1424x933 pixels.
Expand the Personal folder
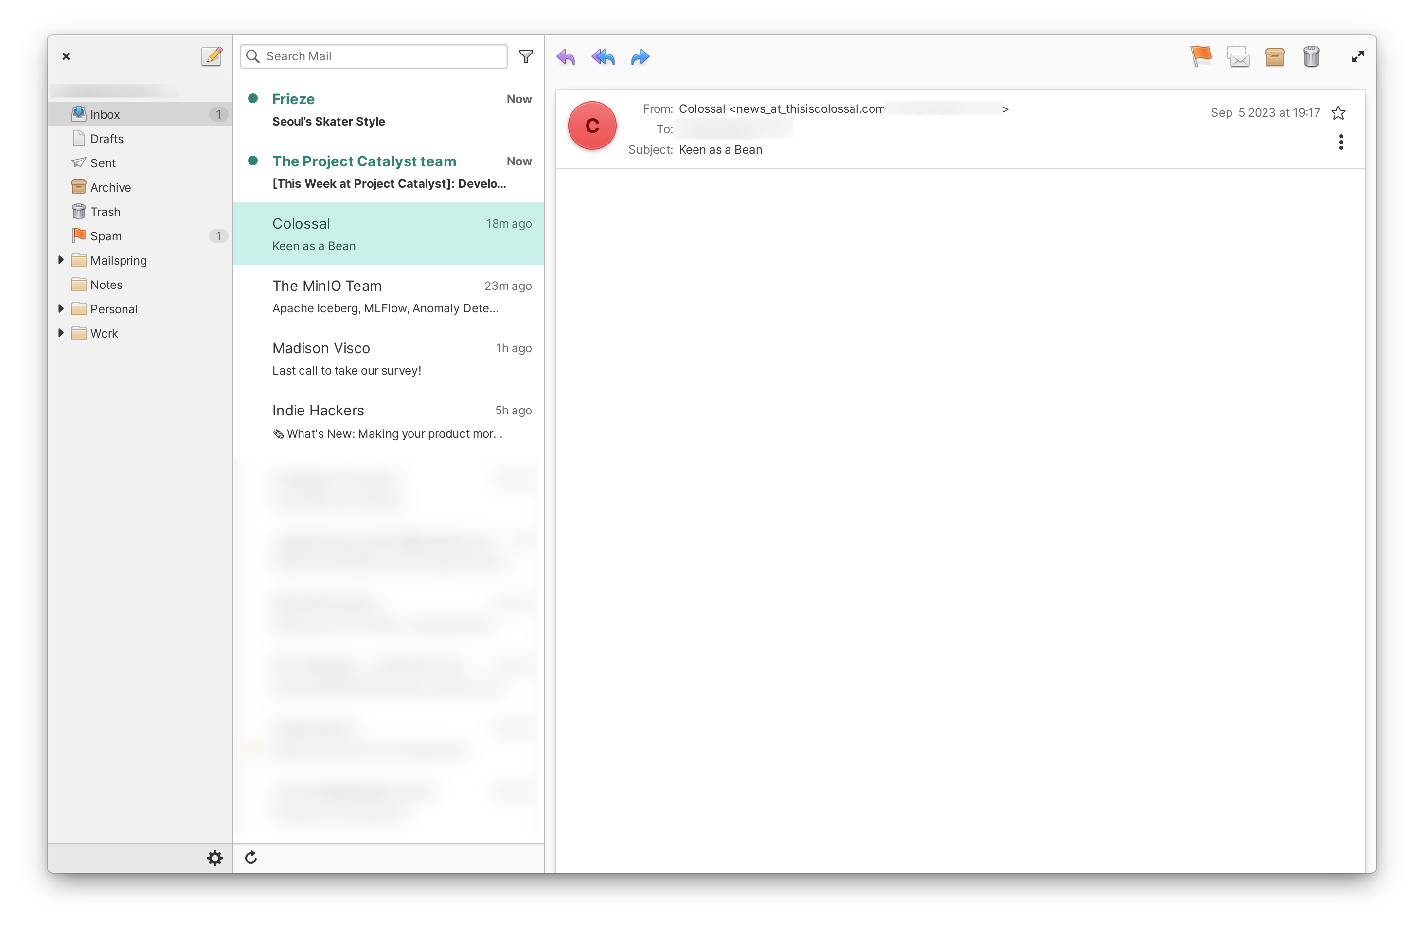[x=61, y=308]
